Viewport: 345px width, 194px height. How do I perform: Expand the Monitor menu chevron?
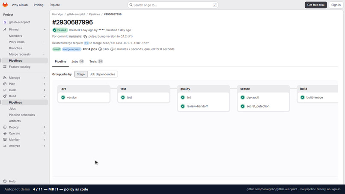[45, 140]
